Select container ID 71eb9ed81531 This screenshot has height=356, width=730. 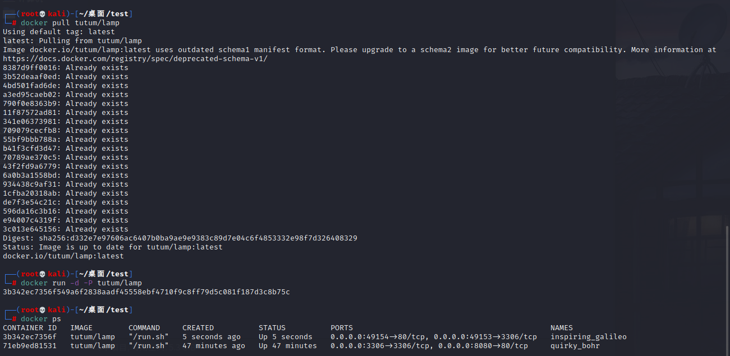click(x=30, y=346)
